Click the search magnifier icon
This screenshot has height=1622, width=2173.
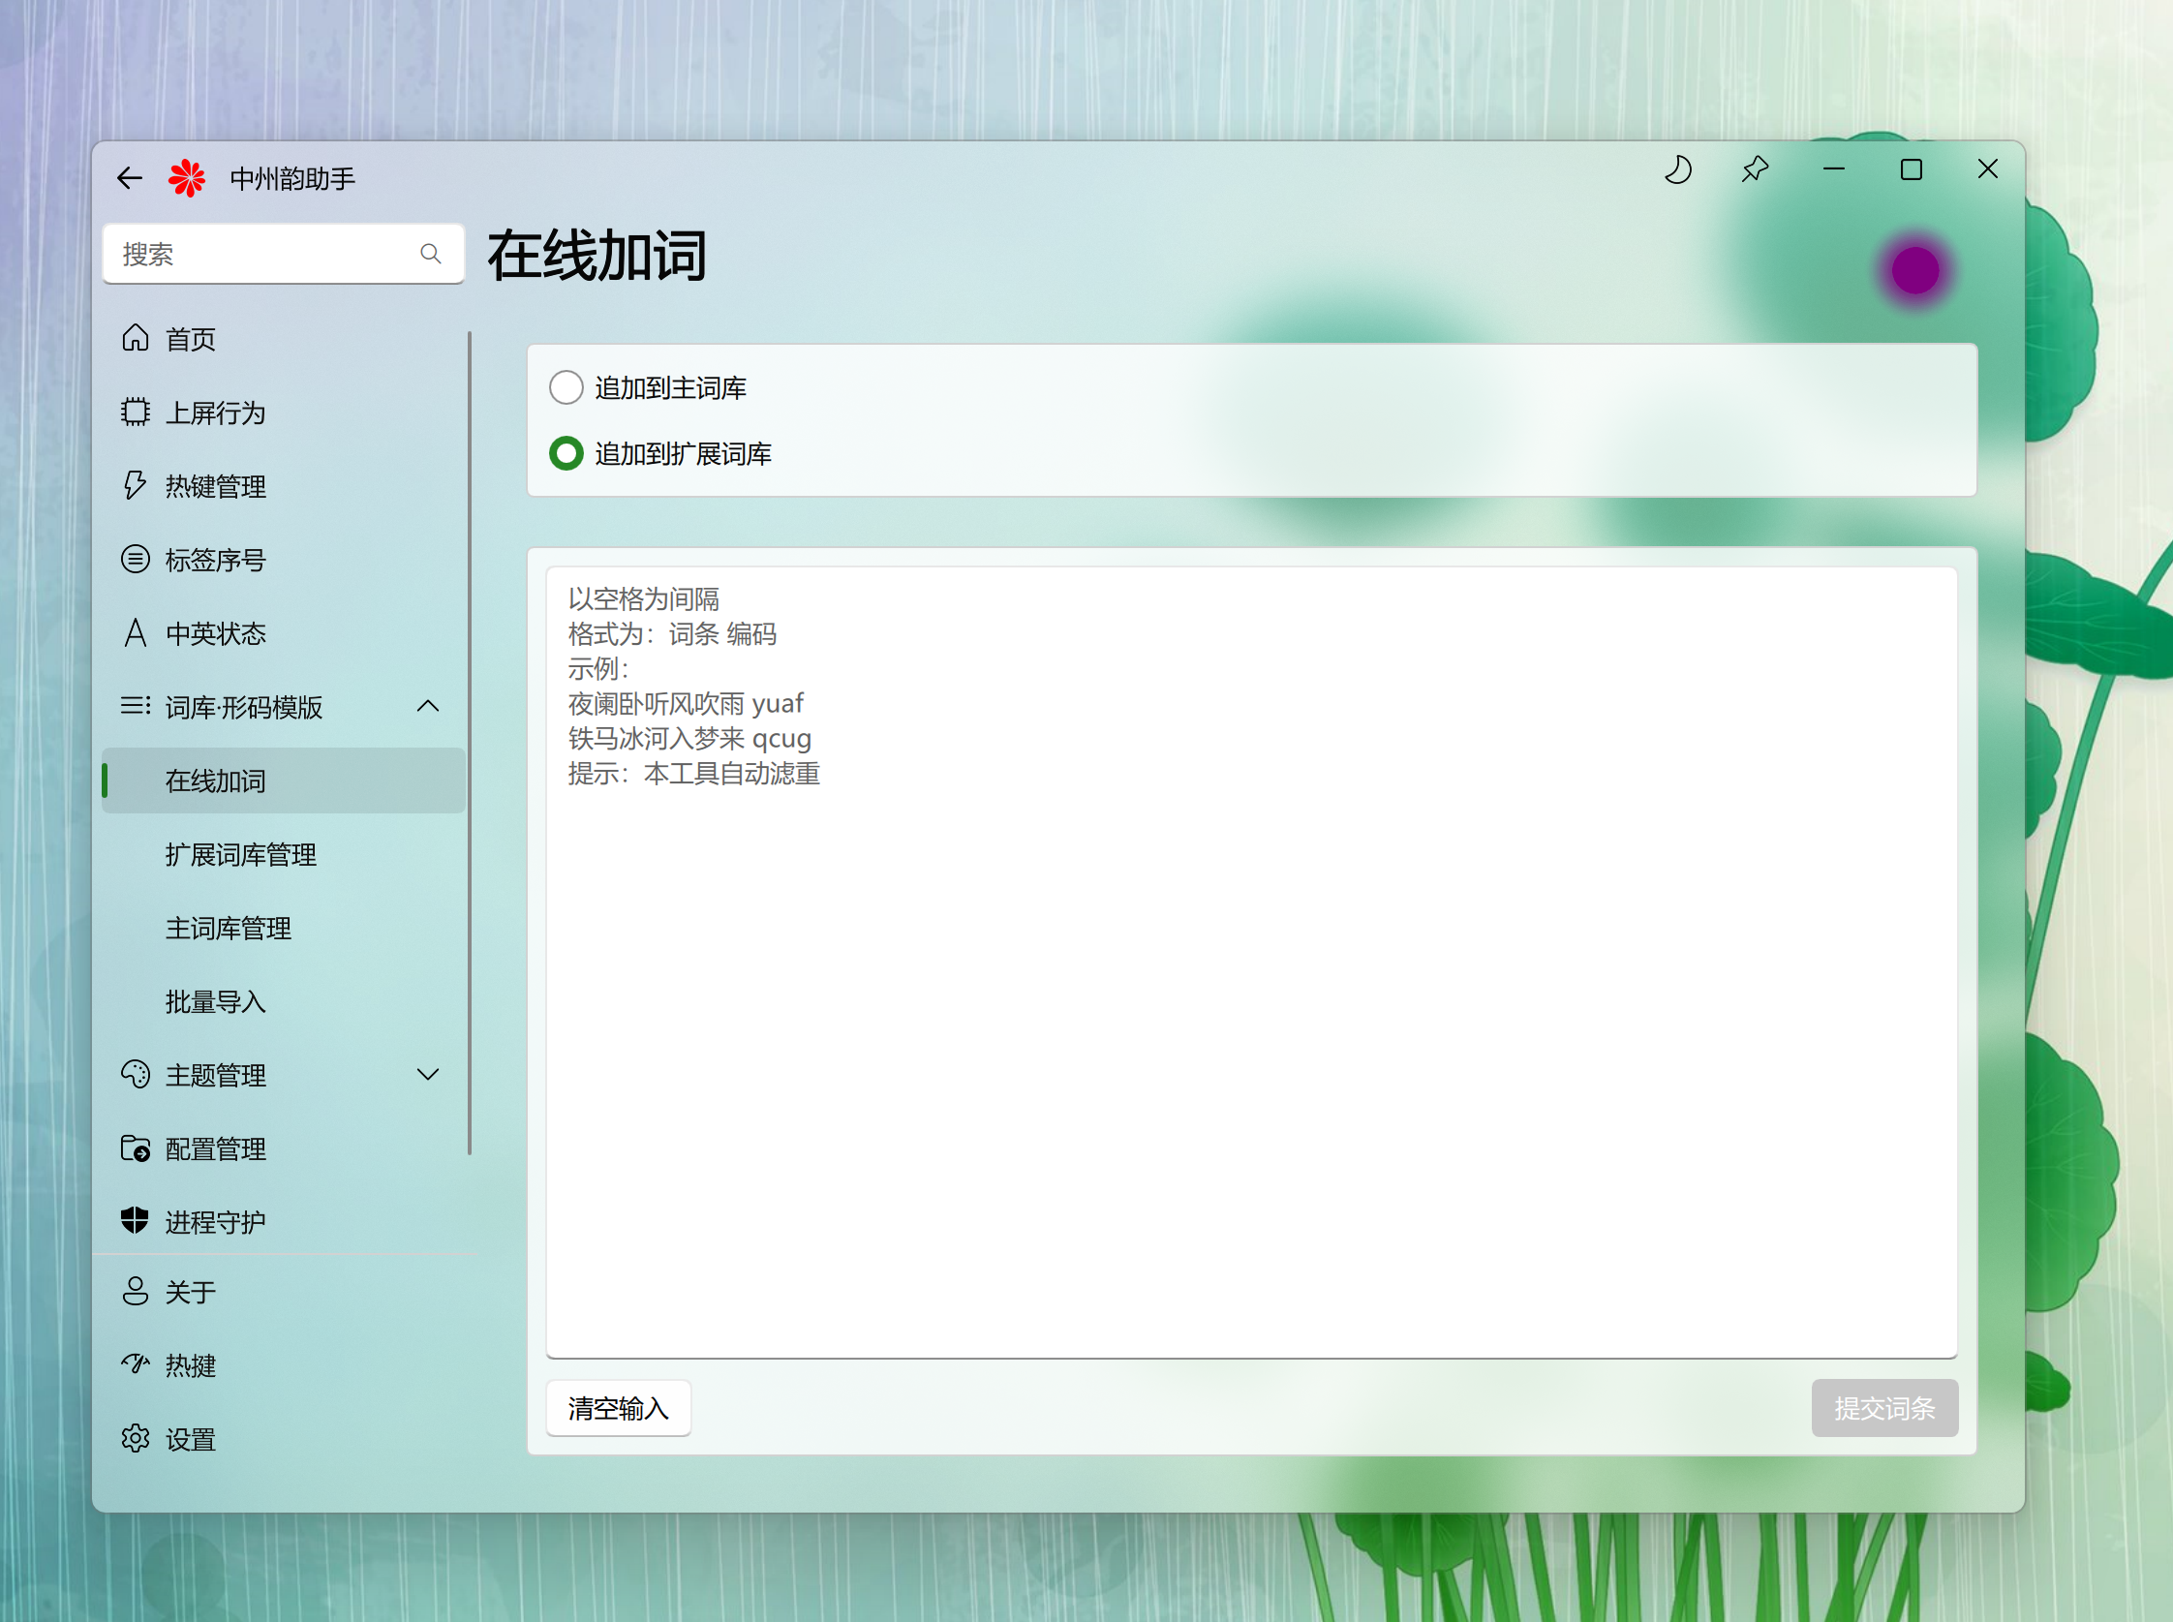430,255
